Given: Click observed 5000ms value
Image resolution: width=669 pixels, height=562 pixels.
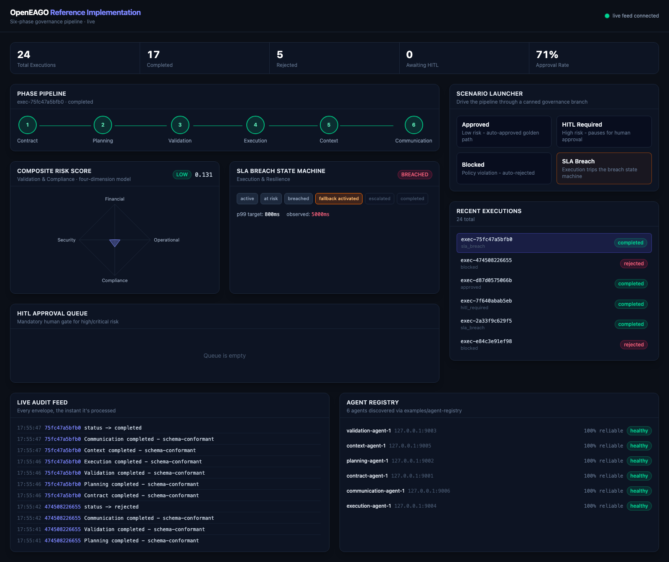Looking at the screenshot, I should point(320,214).
